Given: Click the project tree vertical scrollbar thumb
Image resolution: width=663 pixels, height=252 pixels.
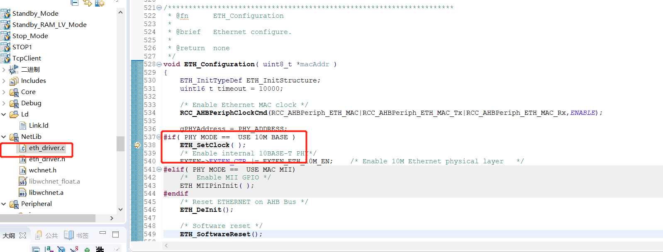Looking at the screenshot, I should [120, 144].
